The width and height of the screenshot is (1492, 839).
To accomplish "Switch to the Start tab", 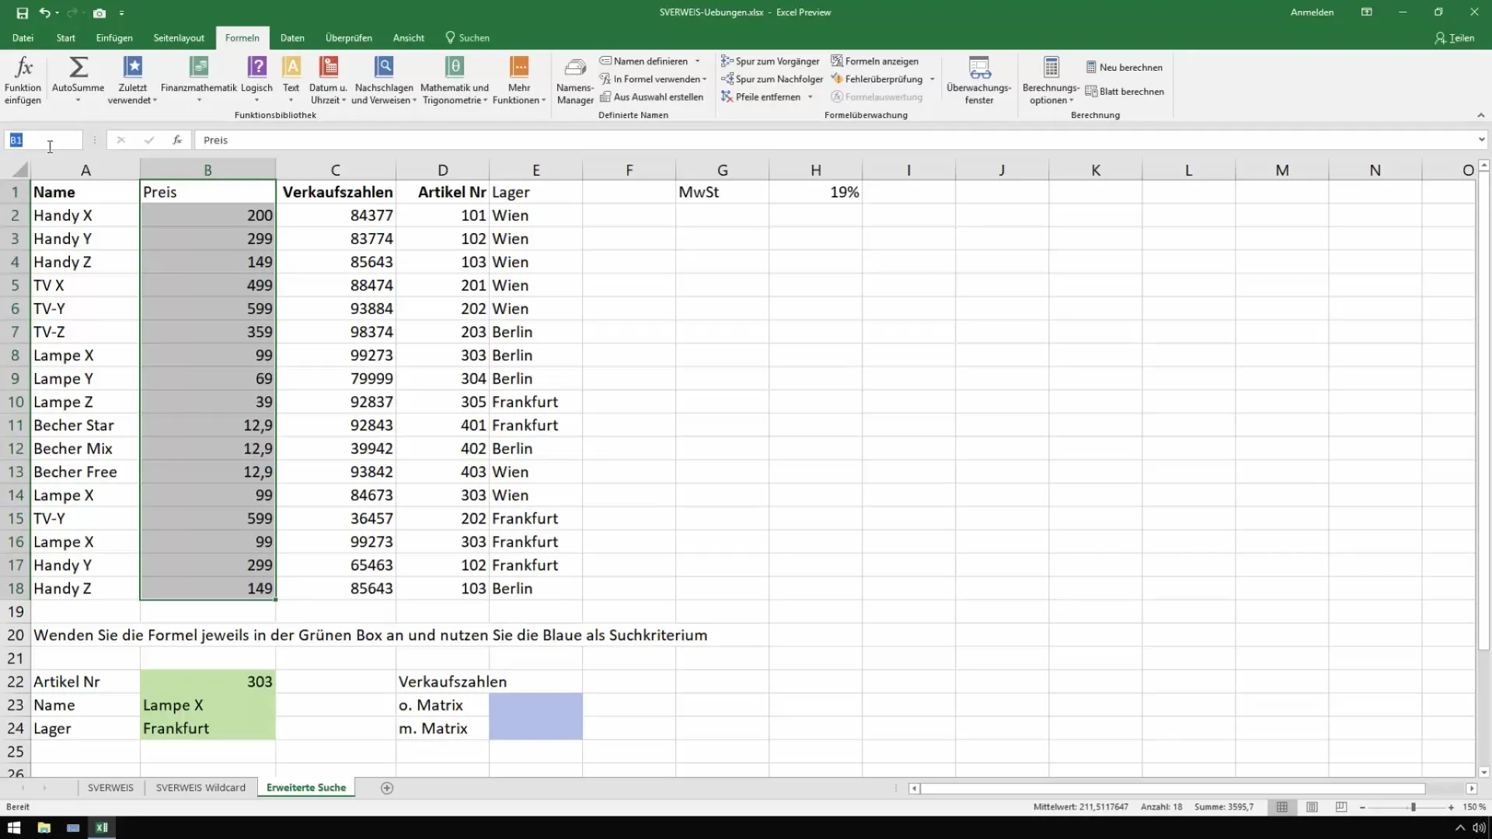I will [x=65, y=38].
